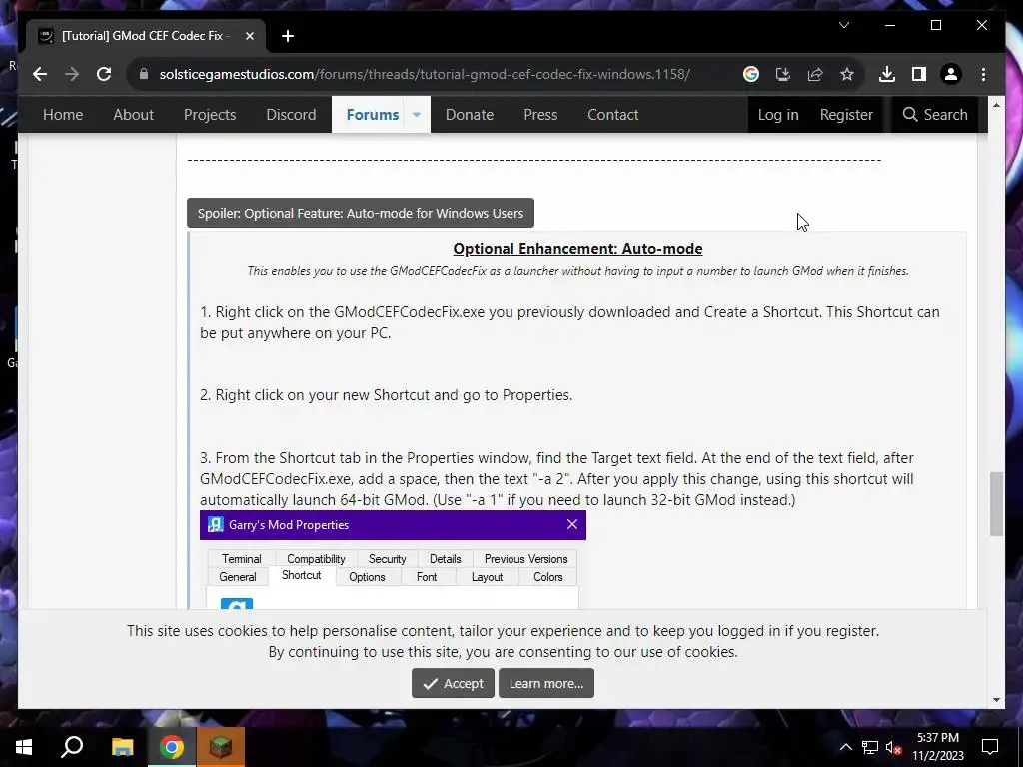Click the muted volume tray icon
The image size is (1023, 767).
coord(894,747)
